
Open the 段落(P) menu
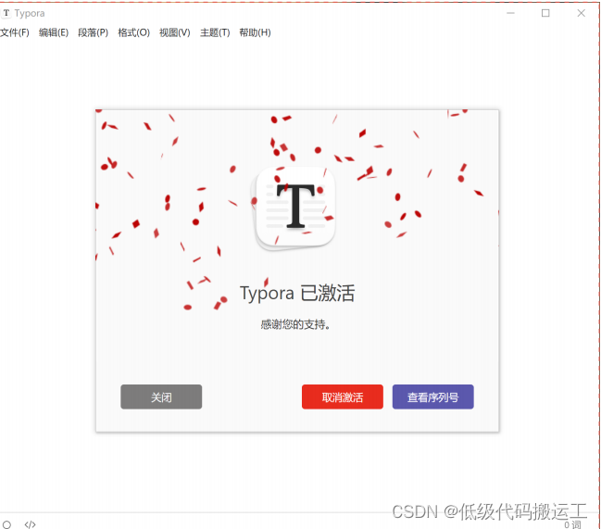(94, 32)
